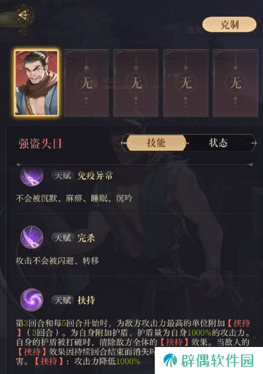
Task: Tap the 免疫异常 purple chain skill icon
Action: (x=32, y=176)
